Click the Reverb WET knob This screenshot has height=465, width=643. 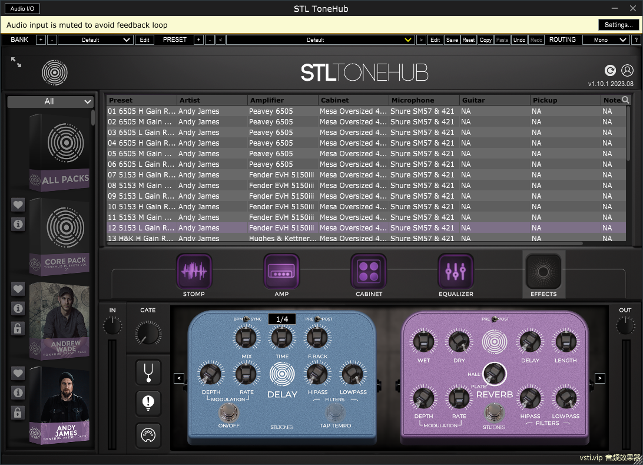[x=423, y=342]
